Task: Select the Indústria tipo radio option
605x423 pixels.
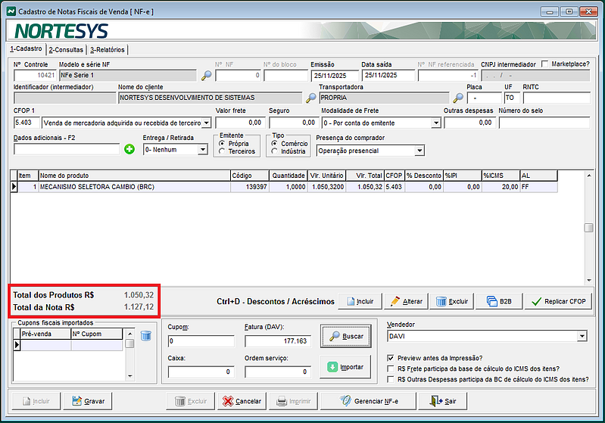Action: (x=276, y=151)
